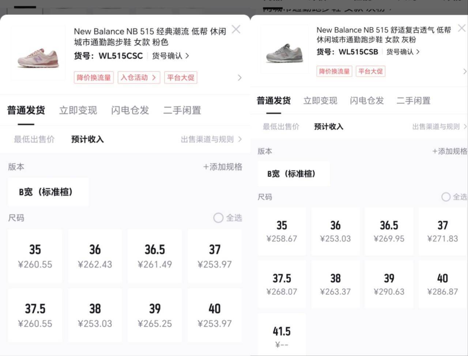The image size is (468, 356).
Task: Click 降价换流量 tag in right panel
Action: click(x=334, y=71)
